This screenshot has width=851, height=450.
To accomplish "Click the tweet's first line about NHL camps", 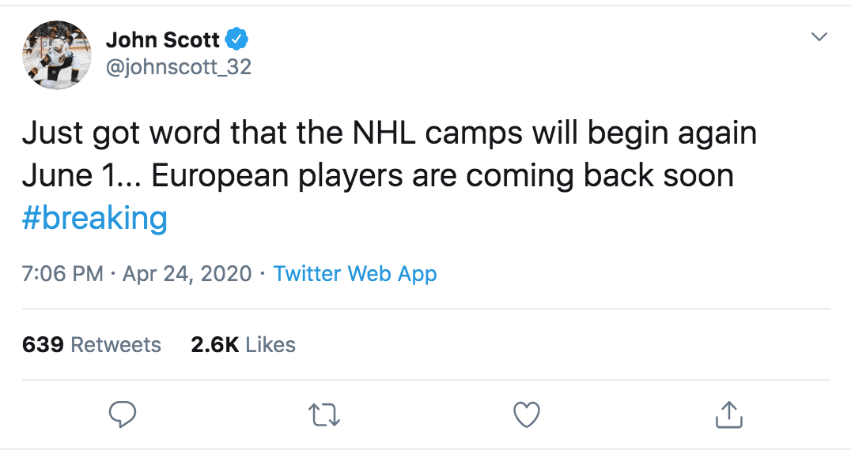I will 389,134.
